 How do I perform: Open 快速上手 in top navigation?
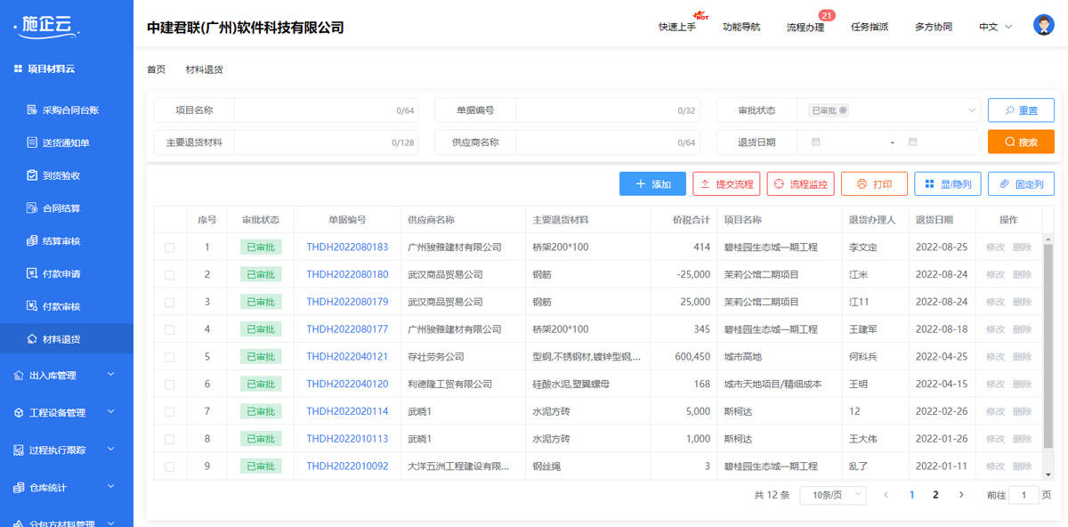(677, 27)
